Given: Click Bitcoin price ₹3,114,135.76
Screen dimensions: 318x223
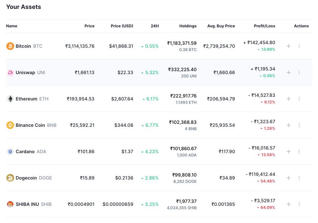Looking at the screenshot, I should click(x=80, y=46).
